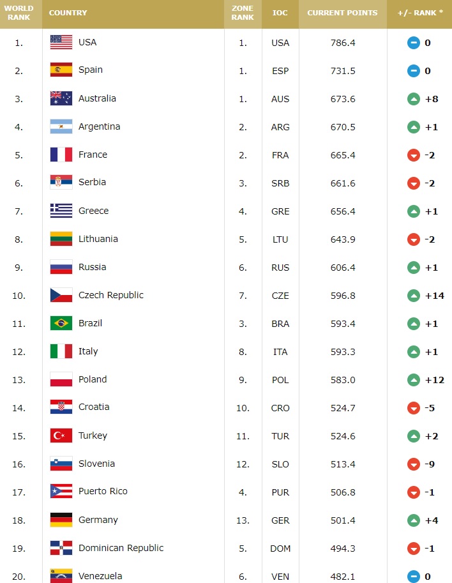This screenshot has width=452, height=583.
Task: Click the Brazil flag icon
Action: (x=61, y=323)
